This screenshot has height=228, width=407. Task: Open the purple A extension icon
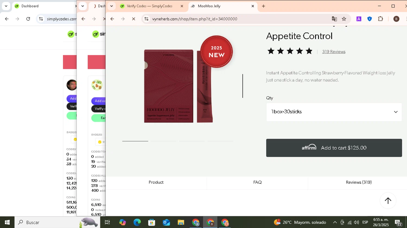click(x=359, y=19)
